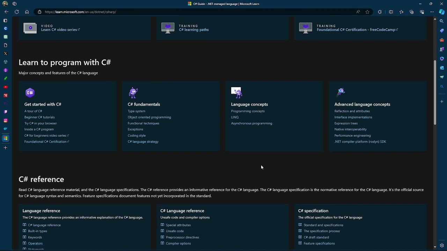This screenshot has height=251, width=447.
Task: Add a sidebar app with plus icon
Action: tap(442, 101)
